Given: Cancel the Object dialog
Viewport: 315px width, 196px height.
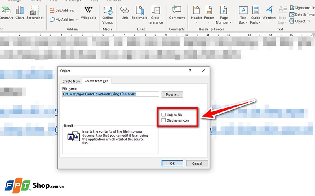Looking at the screenshot, I should 197,163.
